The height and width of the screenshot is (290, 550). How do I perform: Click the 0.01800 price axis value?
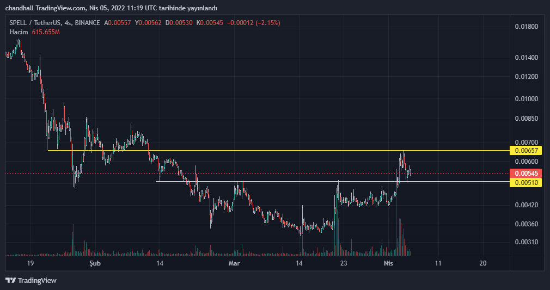click(526, 27)
